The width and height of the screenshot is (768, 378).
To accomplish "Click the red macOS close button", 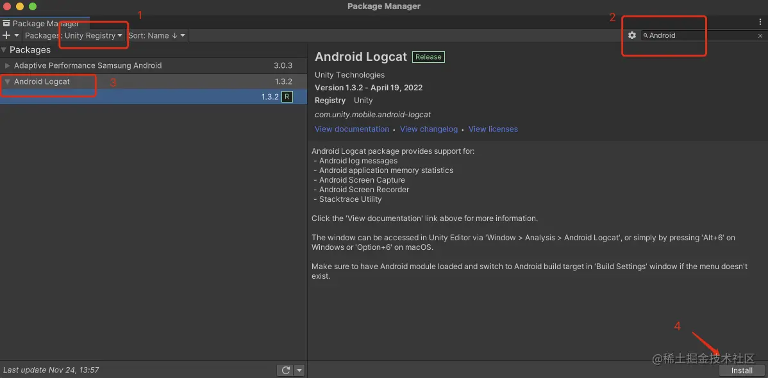I will click(x=7, y=6).
